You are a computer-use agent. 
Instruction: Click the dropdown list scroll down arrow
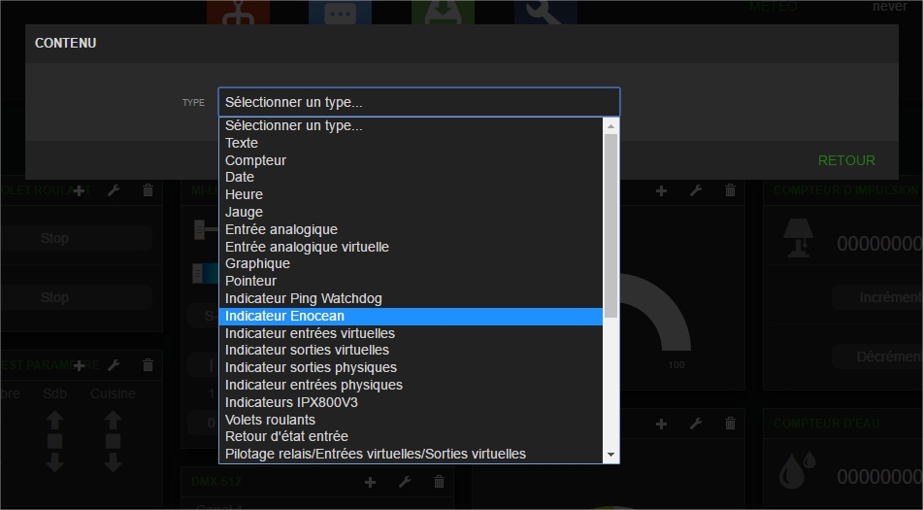(x=610, y=455)
